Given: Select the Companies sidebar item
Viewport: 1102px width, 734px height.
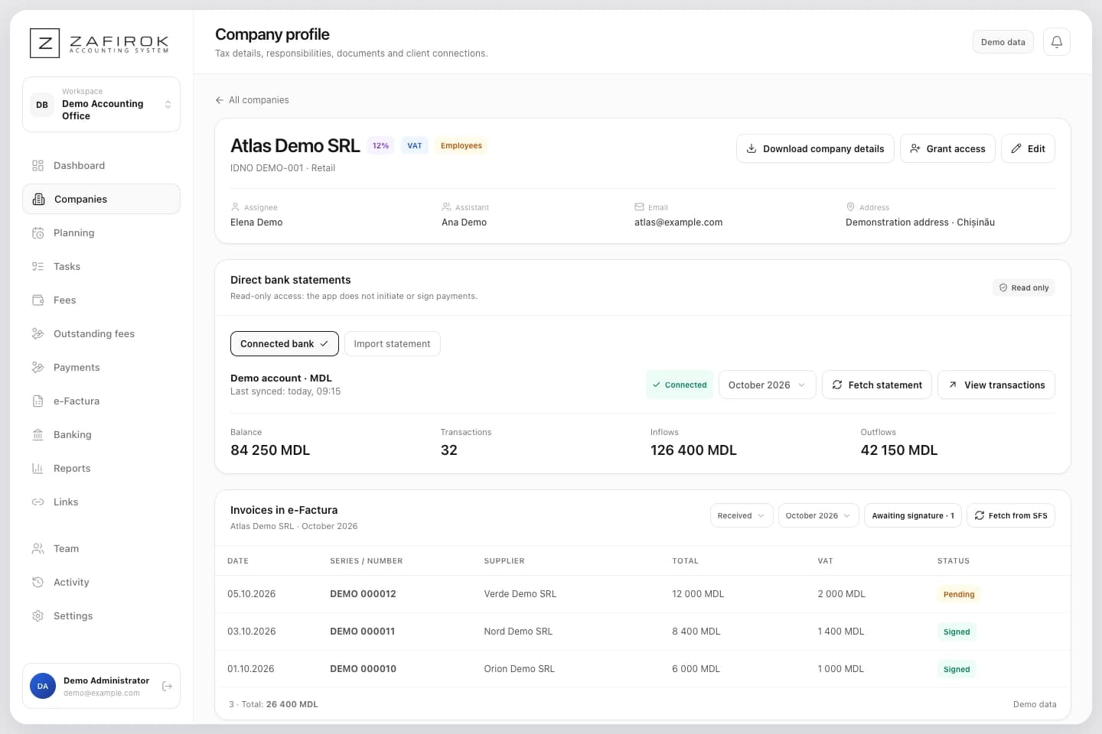Looking at the screenshot, I should pos(101,199).
